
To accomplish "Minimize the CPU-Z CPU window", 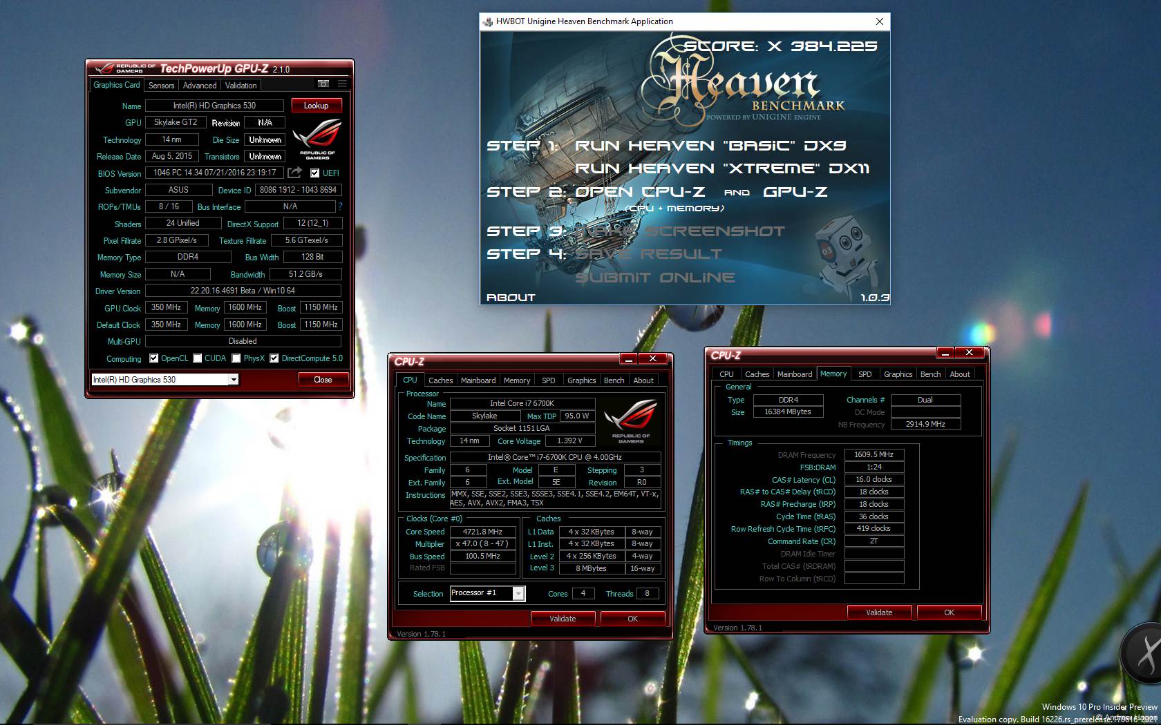I will pyautogui.click(x=629, y=358).
